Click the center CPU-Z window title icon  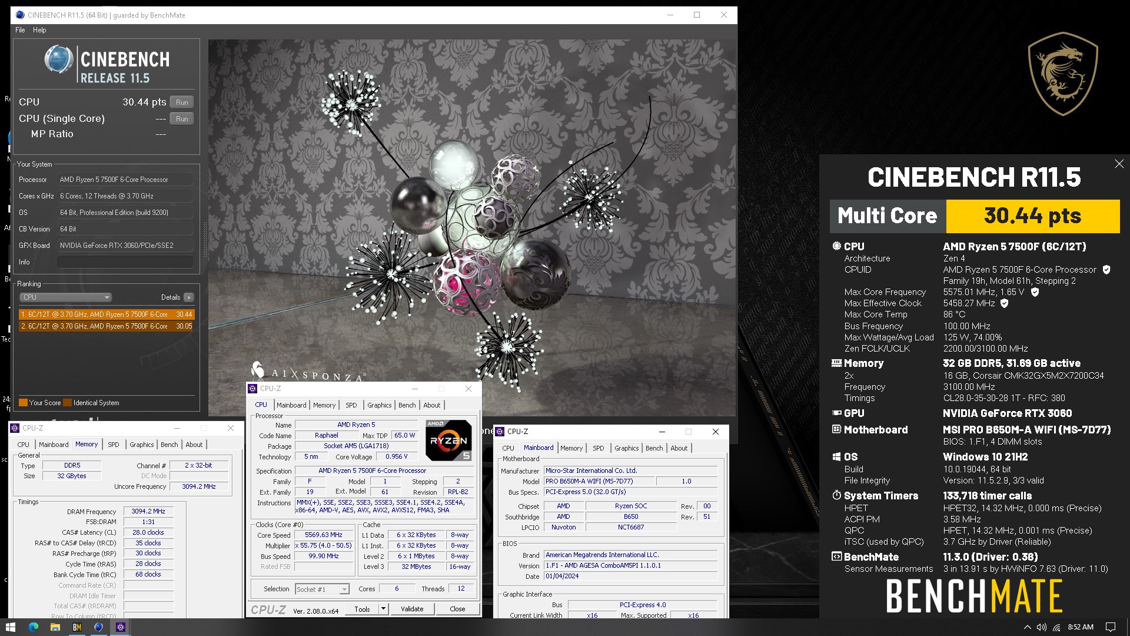(253, 389)
